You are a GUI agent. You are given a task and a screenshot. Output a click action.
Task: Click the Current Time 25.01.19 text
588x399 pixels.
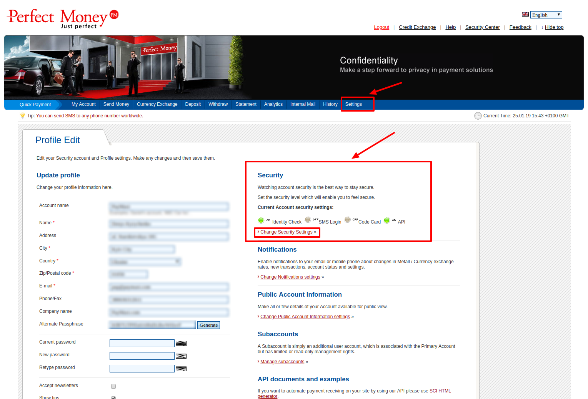coord(526,116)
